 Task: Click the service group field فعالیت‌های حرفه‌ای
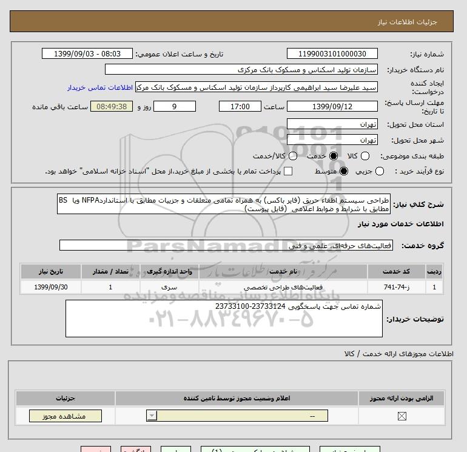[226, 246]
